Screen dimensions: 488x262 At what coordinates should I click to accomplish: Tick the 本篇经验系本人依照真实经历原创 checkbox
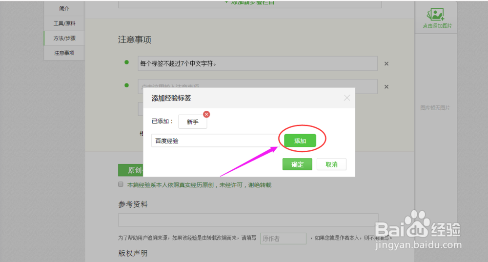click(x=121, y=184)
